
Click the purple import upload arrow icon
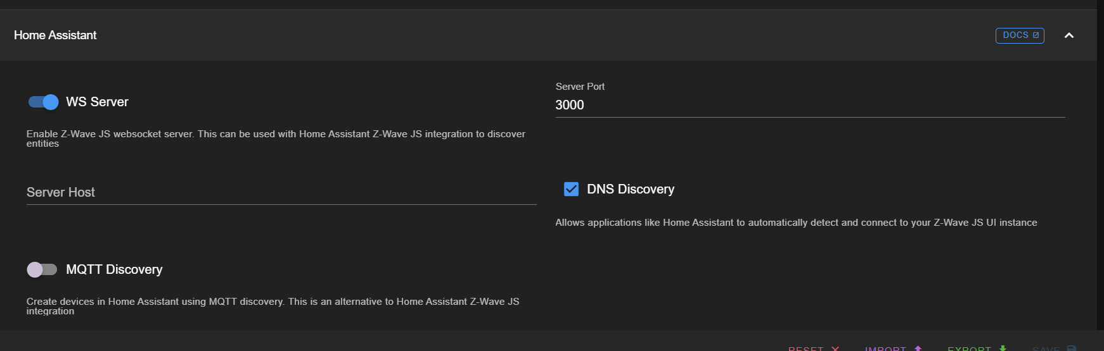tap(918, 348)
